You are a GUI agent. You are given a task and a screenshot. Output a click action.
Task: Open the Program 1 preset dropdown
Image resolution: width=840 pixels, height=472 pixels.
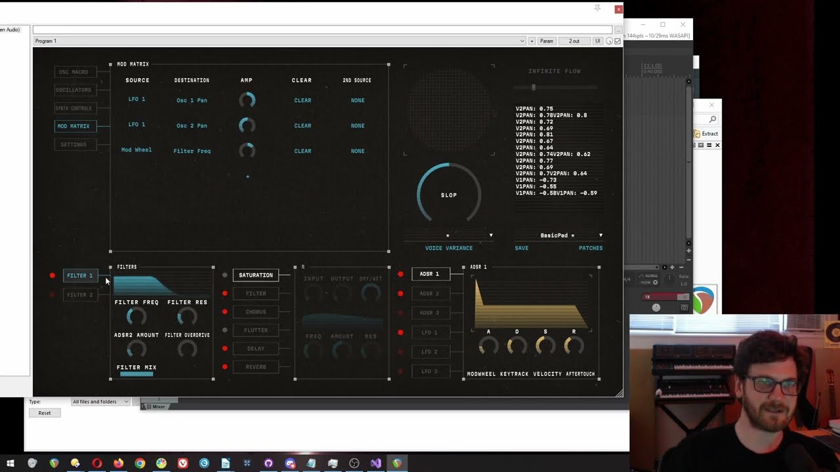pos(280,41)
